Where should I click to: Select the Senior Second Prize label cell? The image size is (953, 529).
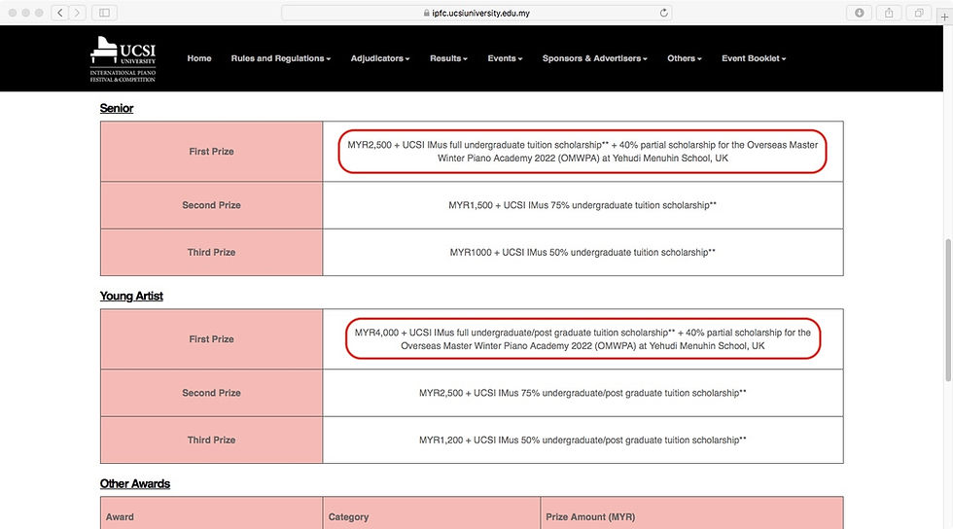[x=212, y=205]
